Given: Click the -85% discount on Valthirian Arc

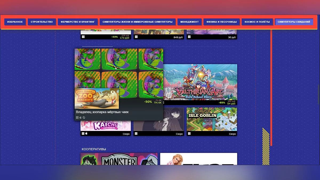Looking at the screenshot, I should pyautogui.click(x=221, y=102).
